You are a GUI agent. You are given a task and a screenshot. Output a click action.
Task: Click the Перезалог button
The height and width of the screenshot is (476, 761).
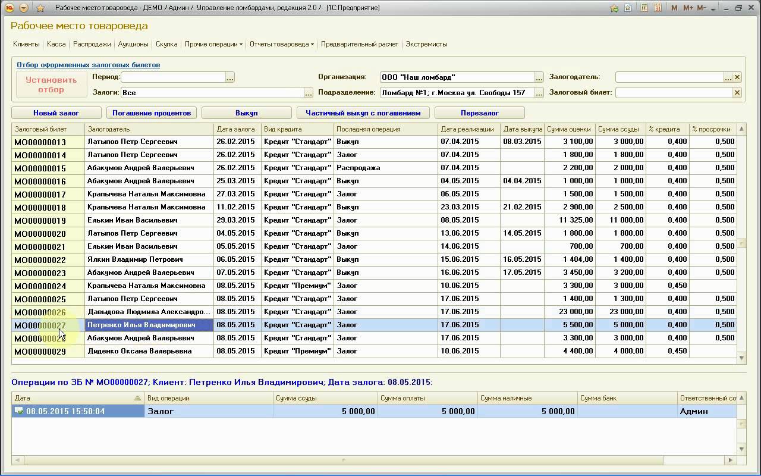[480, 113]
